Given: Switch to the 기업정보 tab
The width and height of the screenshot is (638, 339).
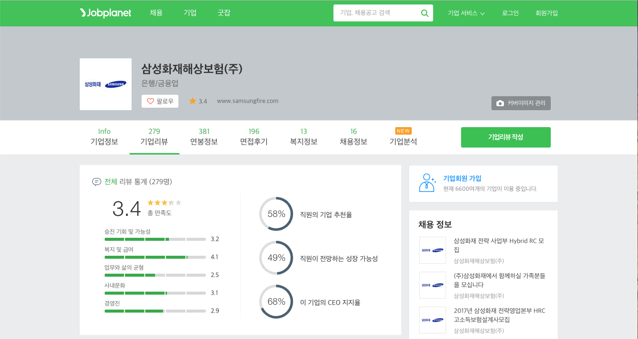Looking at the screenshot, I should point(105,137).
